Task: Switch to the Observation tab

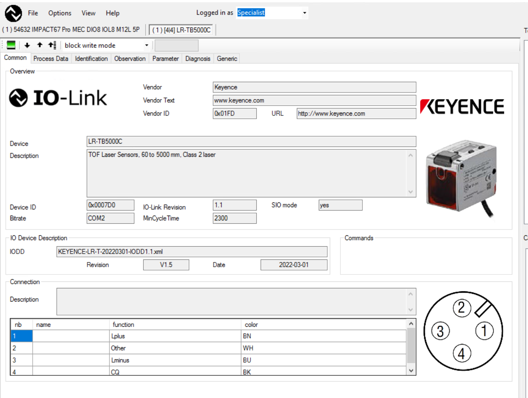Action: pos(130,58)
